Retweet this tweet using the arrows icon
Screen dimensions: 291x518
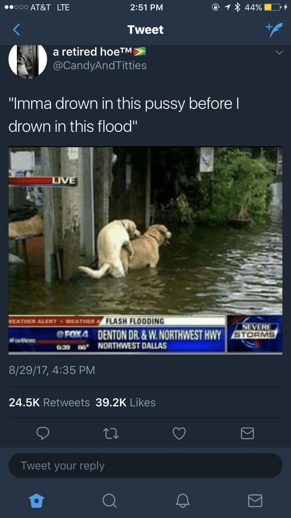pos(111,434)
